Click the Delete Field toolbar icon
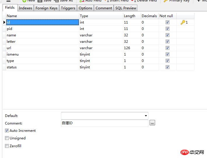This screenshot has height=158, width=207. [134, 1]
